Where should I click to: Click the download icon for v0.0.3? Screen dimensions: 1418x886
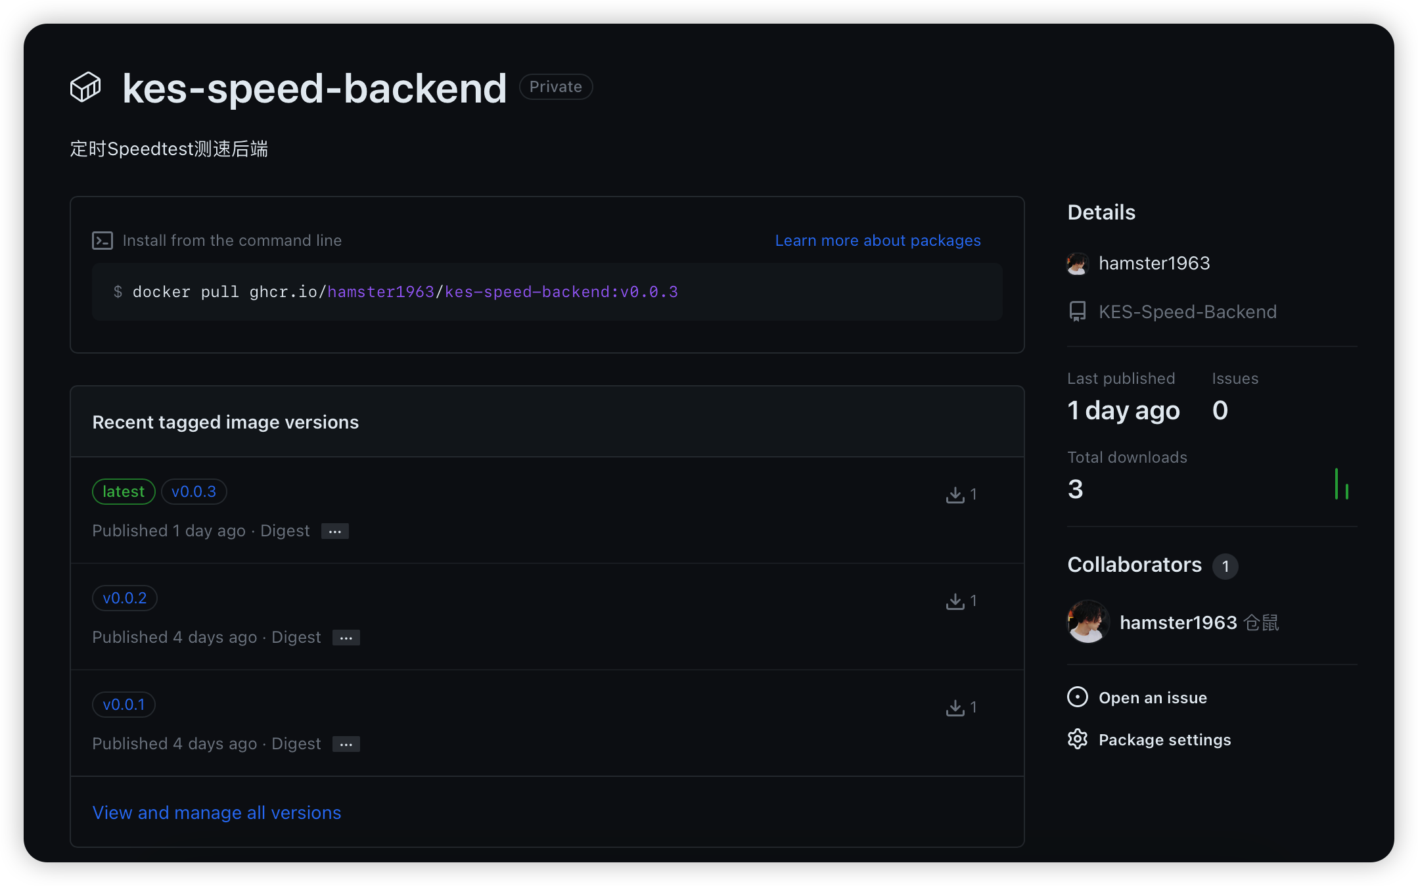[955, 495]
